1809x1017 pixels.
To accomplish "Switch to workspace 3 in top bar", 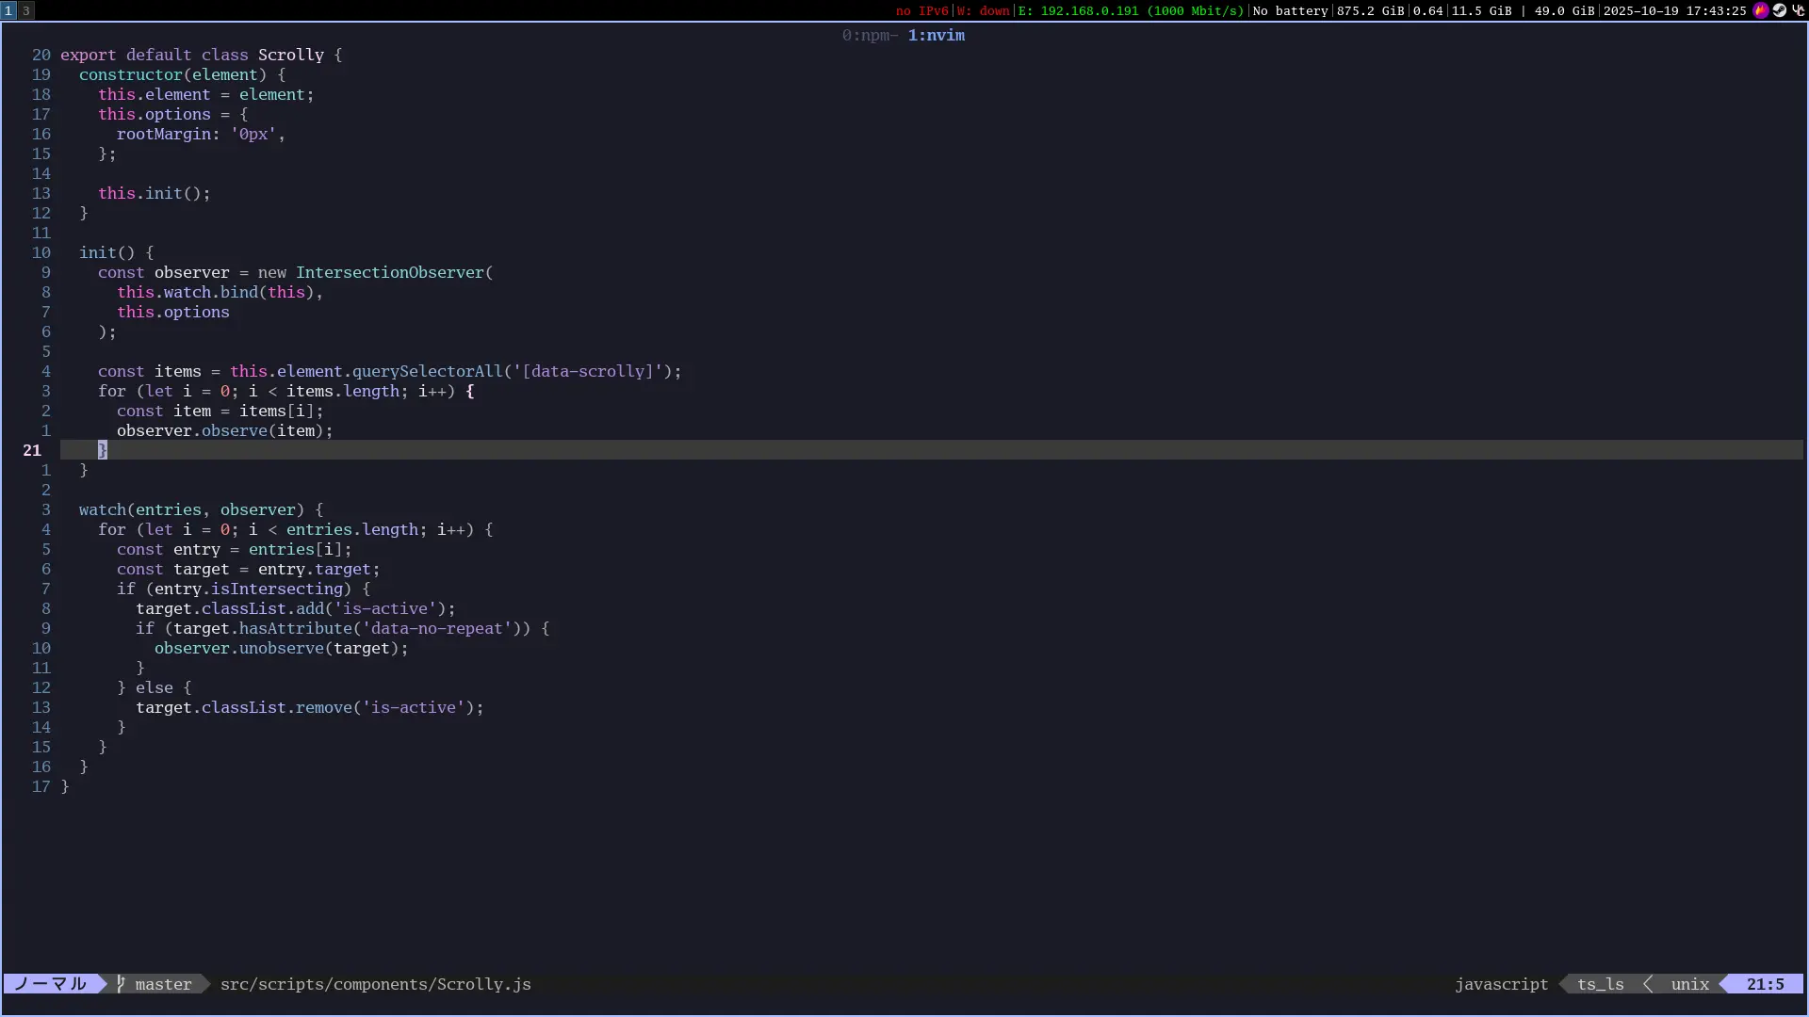I will click(26, 10).
